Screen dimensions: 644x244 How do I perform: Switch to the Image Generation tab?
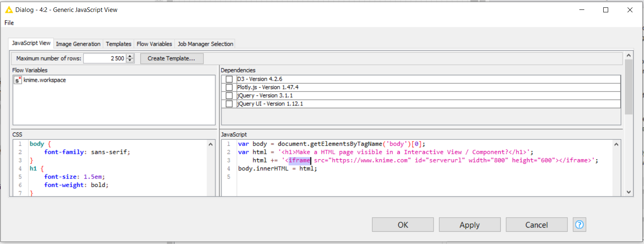pyautogui.click(x=78, y=44)
